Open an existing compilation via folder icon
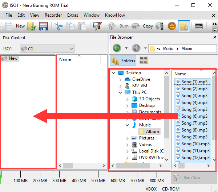Image resolution: width=218 pixels, height=192 pixels. [x=31, y=26]
